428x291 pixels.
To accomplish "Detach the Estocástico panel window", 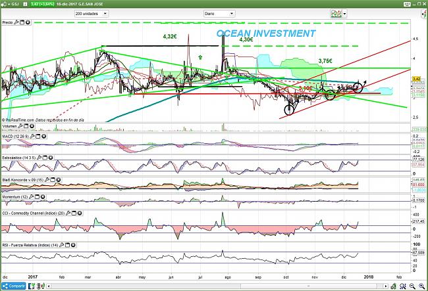I will (45, 158).
